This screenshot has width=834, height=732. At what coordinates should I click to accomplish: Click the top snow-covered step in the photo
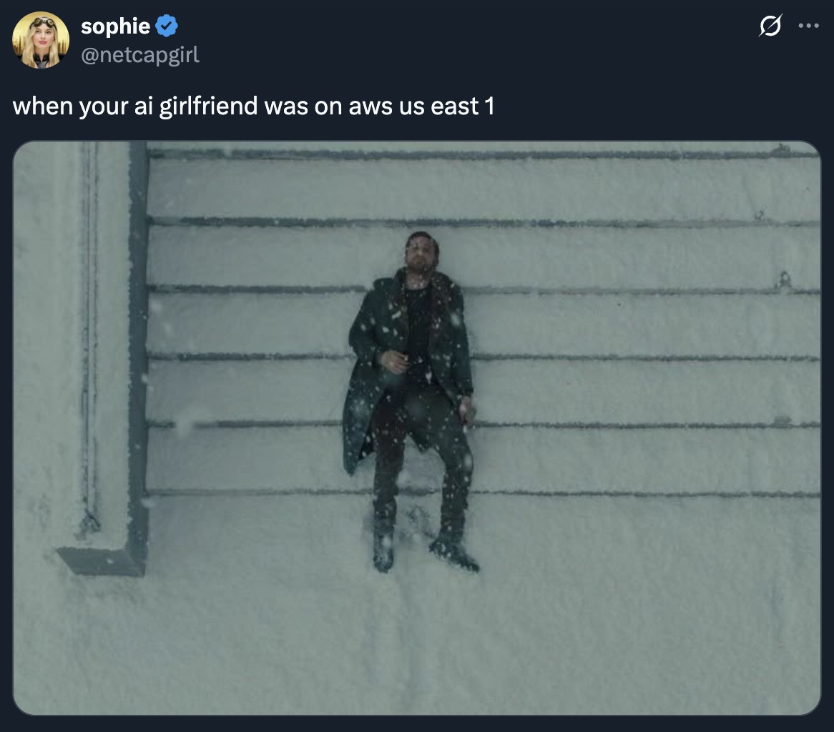483,187
